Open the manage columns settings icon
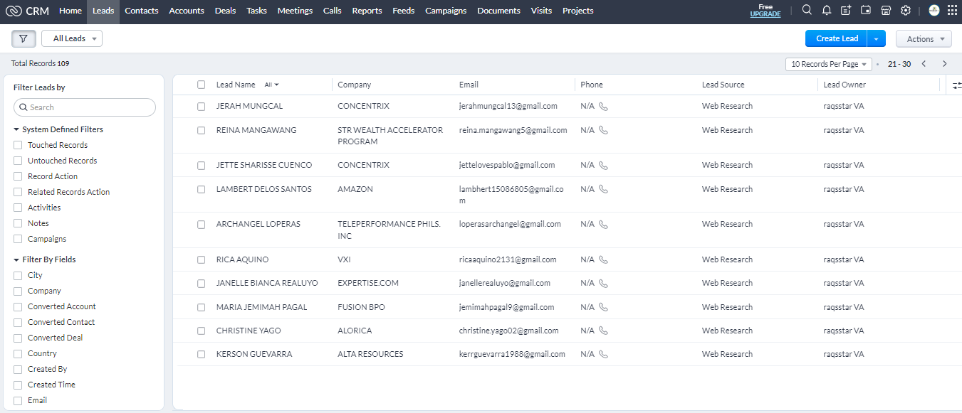The image size is (962, 413). (958, 85)
